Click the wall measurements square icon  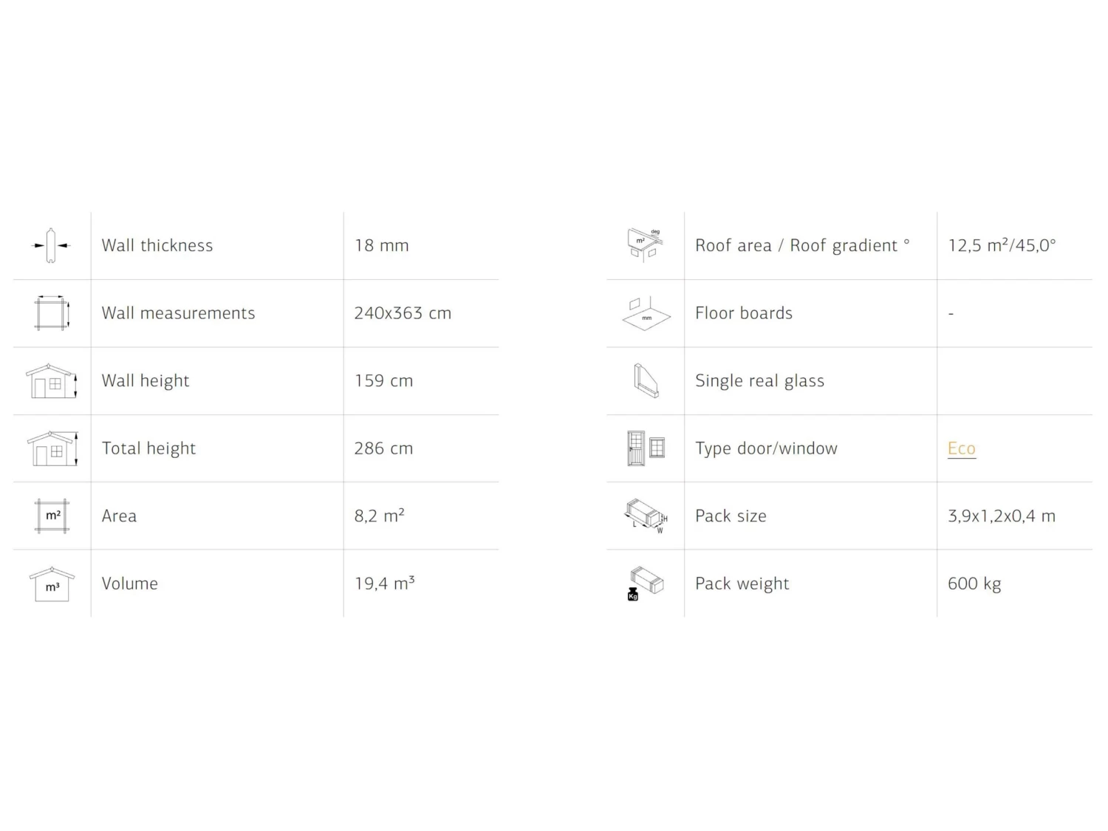52,313
